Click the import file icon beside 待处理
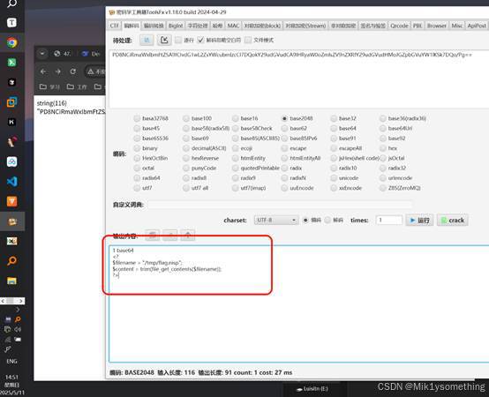Viewport: 489px width, 397px height. (x=164, y=41)
